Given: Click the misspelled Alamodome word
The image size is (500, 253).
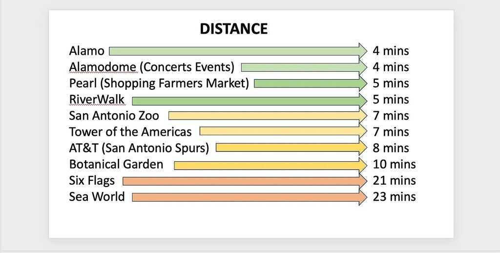Looking at the screenshot, I should (103, 67).
